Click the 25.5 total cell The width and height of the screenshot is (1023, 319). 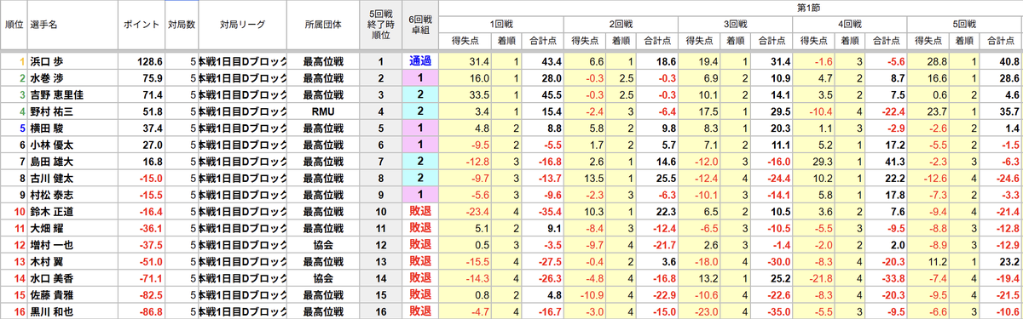point(656,178)
